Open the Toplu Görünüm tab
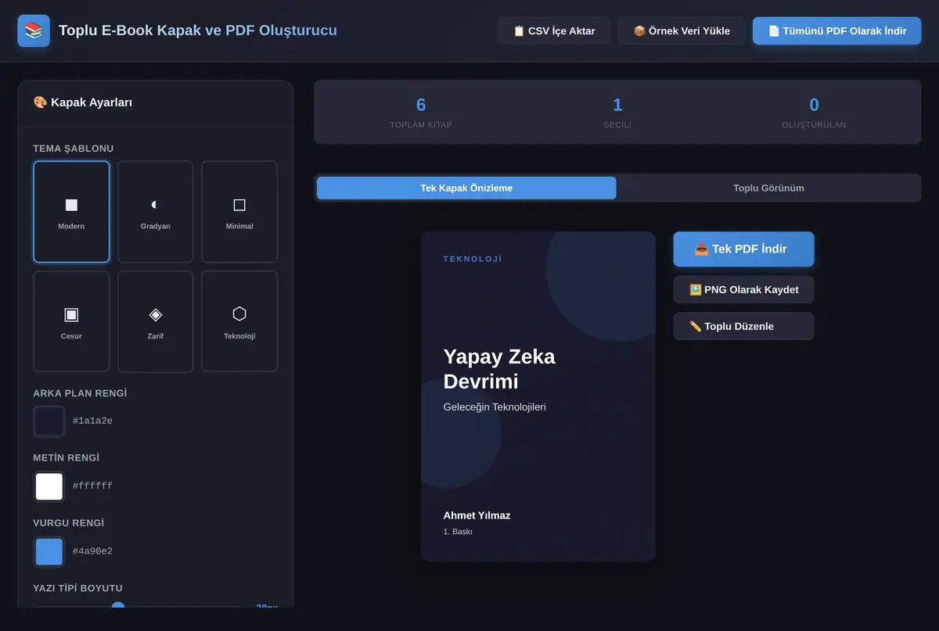This screenshot has height=631, width=939. coord(768,188)
